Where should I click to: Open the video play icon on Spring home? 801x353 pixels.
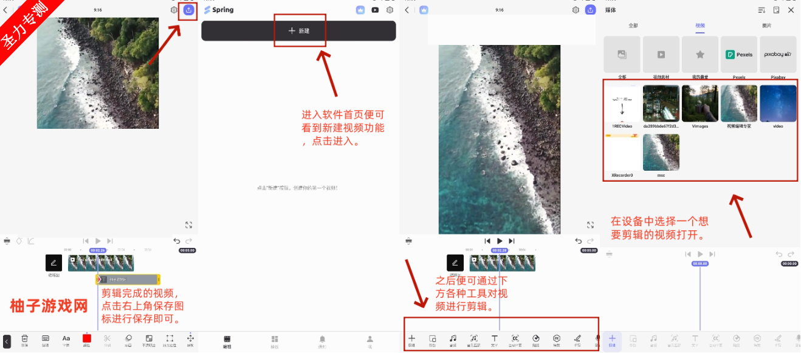tap(375, 10)
